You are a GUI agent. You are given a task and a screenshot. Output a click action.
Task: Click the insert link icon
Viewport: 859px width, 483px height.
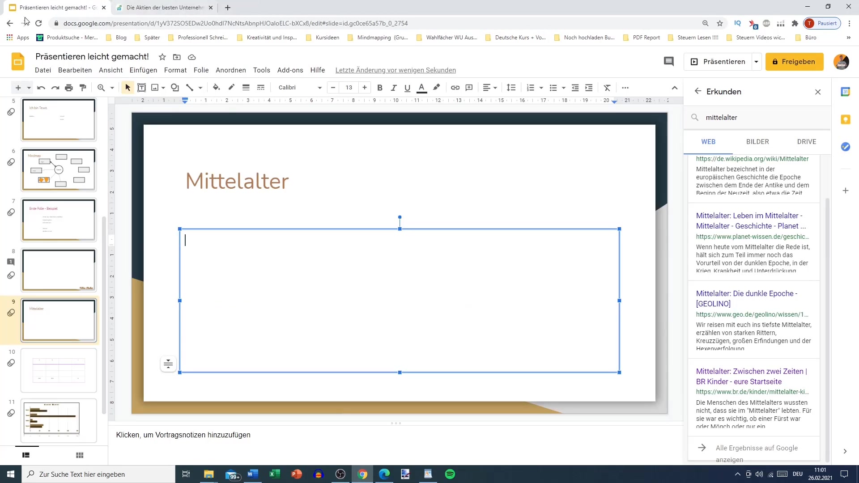pyautogui.click(x=455, y=88)
